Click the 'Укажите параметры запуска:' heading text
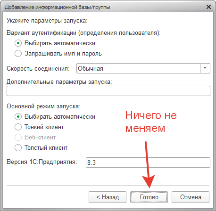 (47, 21)
